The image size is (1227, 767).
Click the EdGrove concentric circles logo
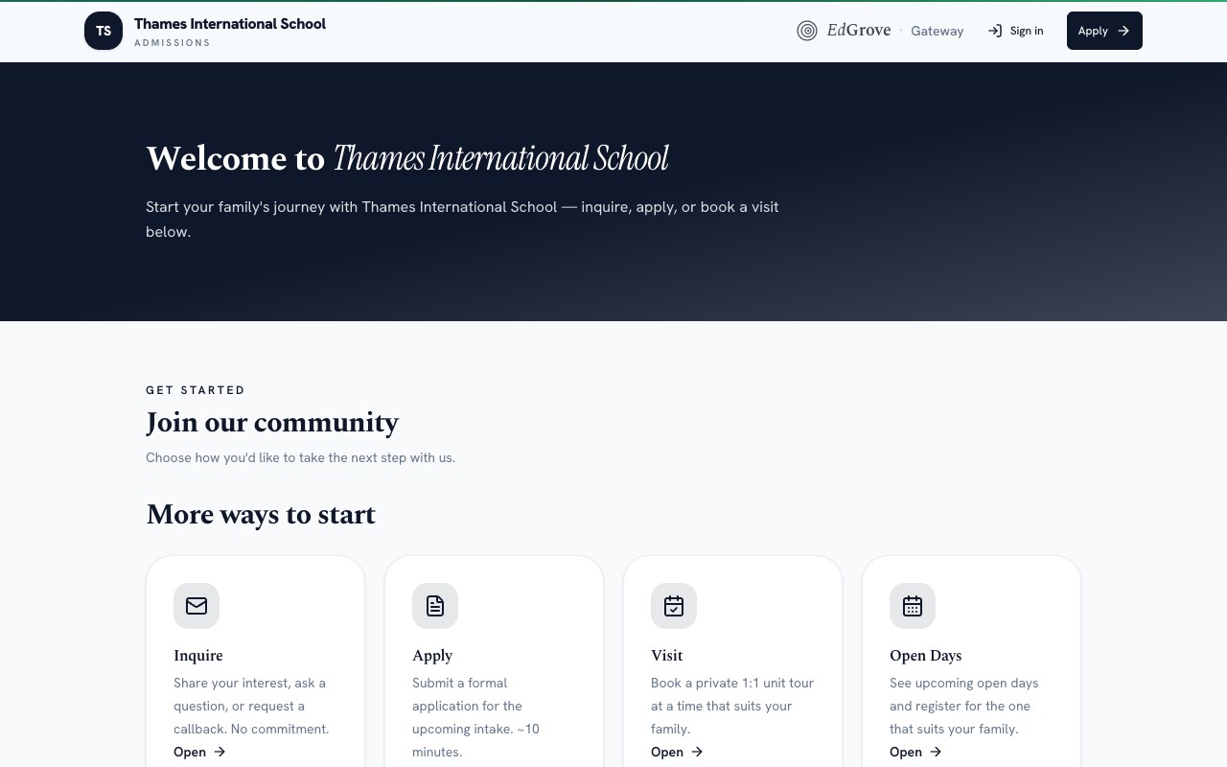pos(807,31)
